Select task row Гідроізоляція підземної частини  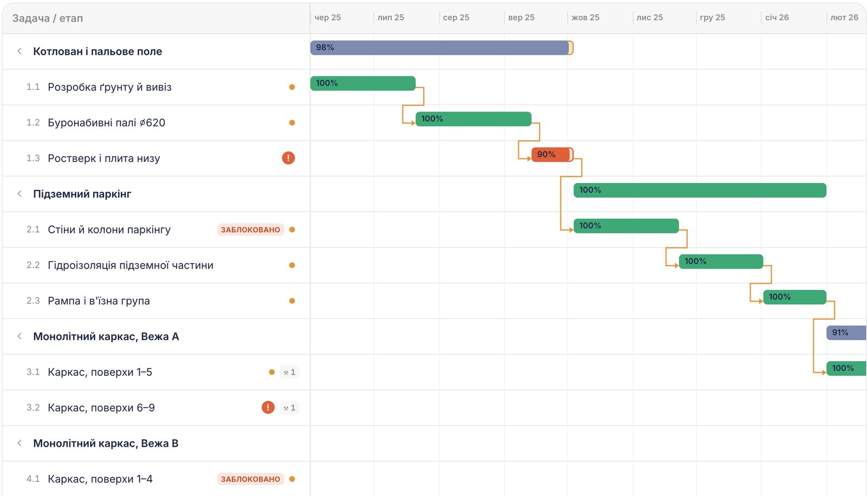(156, 265)
